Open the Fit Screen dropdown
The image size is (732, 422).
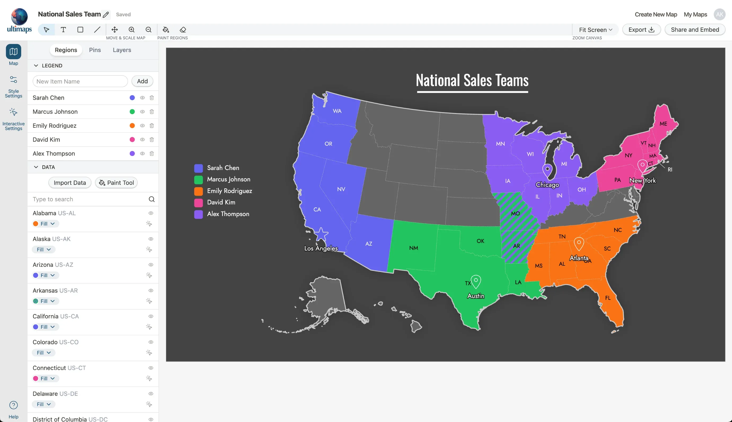[595, 29]
